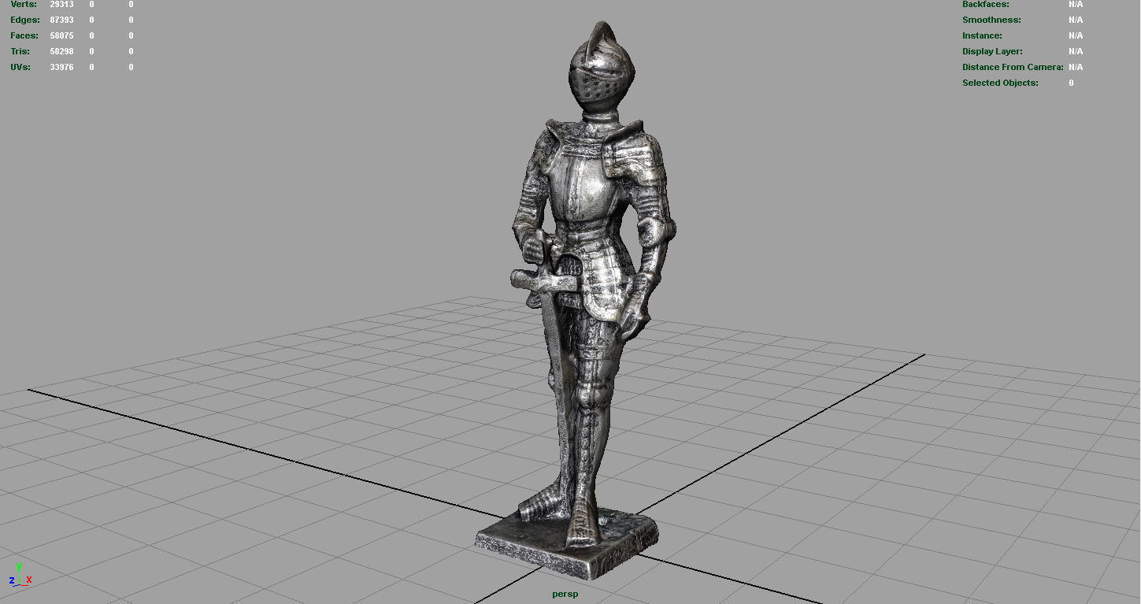Click the 'Display Layer:' label
Screen dimensions: 1141x604
pos(992,51)
